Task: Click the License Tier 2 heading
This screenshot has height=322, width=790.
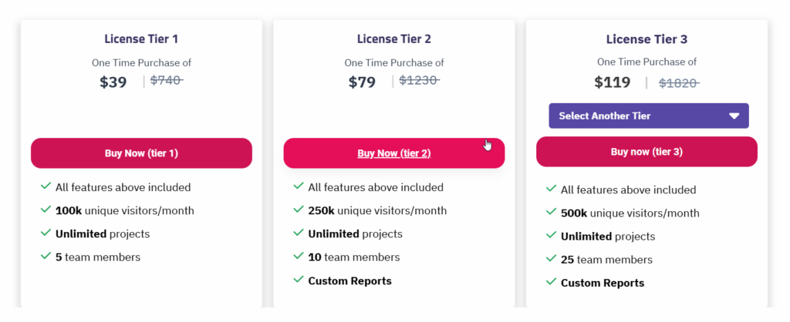Action: (x=394, y=39)
